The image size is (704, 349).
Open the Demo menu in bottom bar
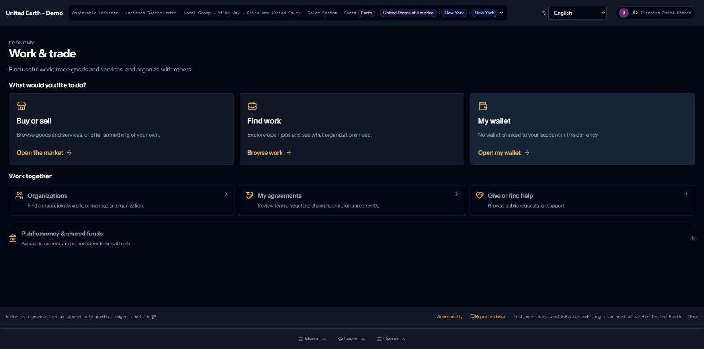pyautogui.click(x=391, y=339)
